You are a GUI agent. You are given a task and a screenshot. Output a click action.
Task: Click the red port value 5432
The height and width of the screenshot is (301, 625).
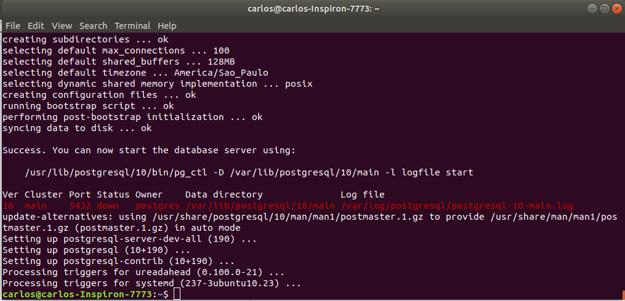pyautogui.click(x=79, y=206)
